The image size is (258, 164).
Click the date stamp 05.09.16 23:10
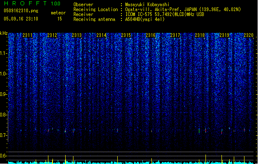[21, 19]
